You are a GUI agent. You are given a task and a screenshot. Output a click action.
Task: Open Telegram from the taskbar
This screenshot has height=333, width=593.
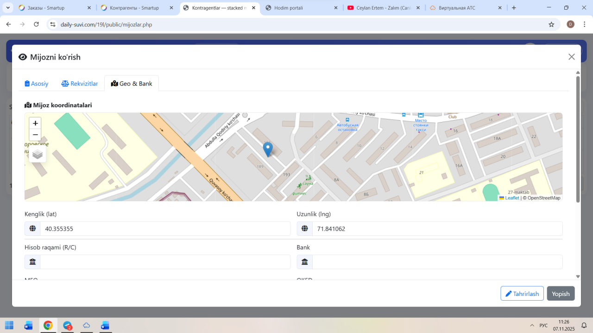(x=68, y=325)
